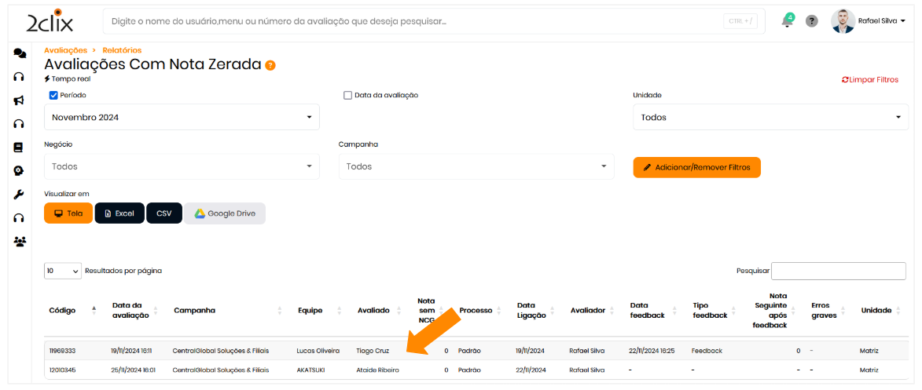Open the book icon in sidebar
This screenshot has width=922, height=390.
[19, 148]
